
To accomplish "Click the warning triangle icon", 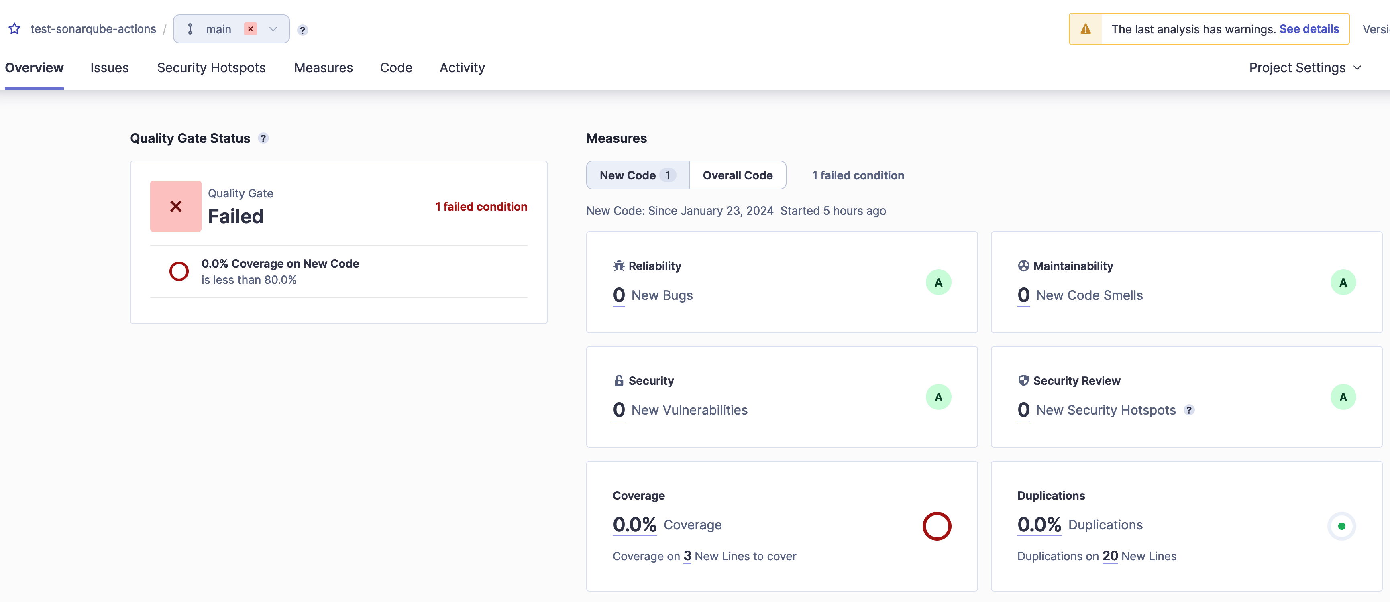I will pyautogui.click(x=1086, y=29).
